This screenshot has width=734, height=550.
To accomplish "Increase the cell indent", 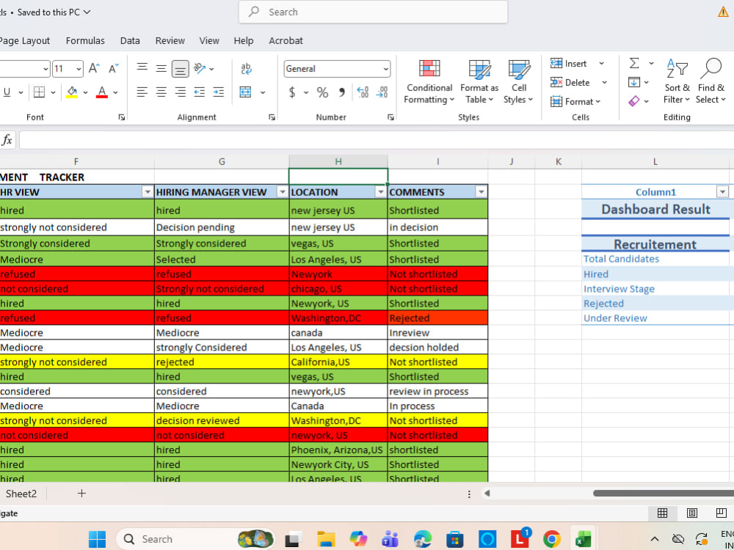I will pos(219,92).
